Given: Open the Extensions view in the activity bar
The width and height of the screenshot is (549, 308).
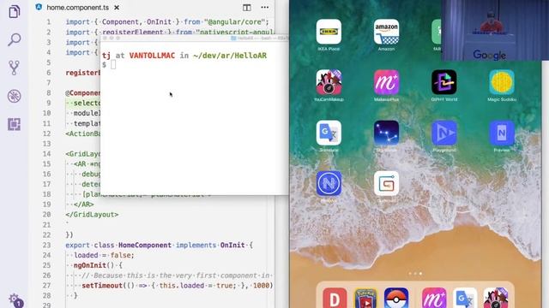Looking at the screenshot, I should 15,124.
